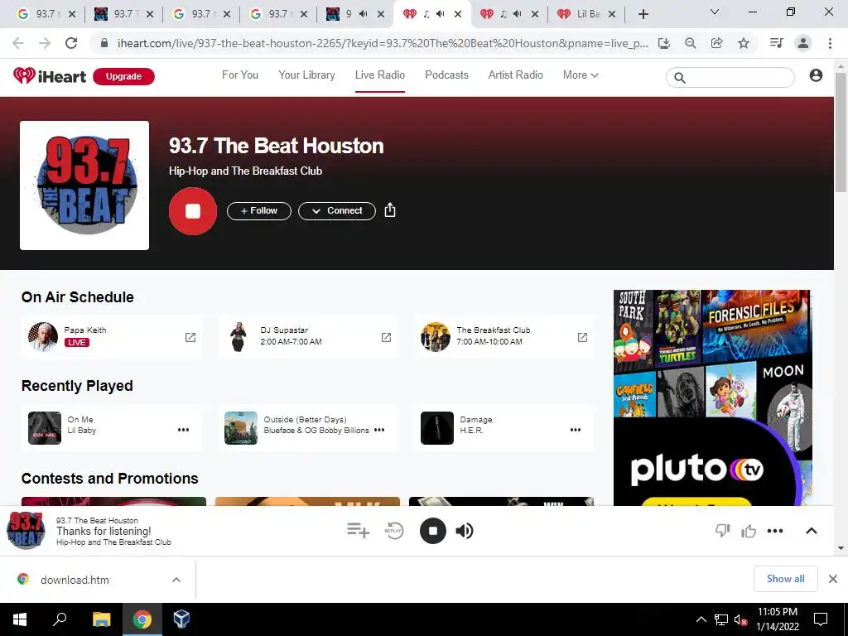Open Windows taskbar search
The height and width of the screenshot is (636, 848).
(x=60, y=619)
